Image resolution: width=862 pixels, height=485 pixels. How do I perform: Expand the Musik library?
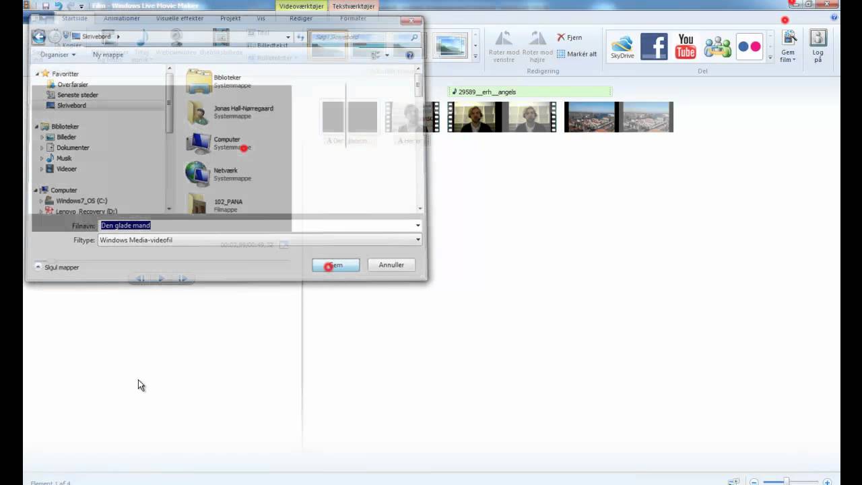click(42, 158)
